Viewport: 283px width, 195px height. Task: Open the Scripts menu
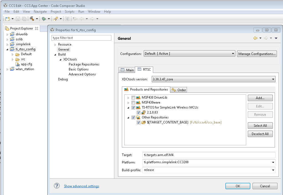point(70,12)
